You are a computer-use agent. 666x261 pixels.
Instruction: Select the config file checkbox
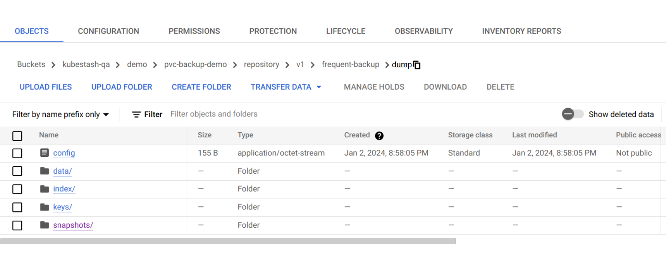(17, 153)
